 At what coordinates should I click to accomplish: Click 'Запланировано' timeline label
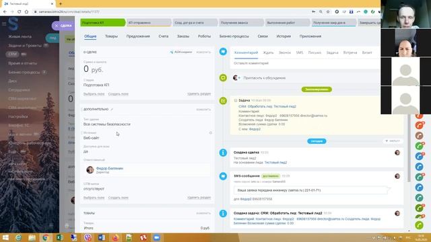tap(317, 89)
